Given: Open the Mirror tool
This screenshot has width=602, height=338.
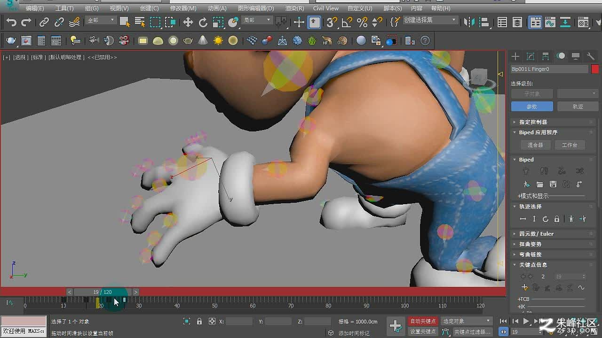Looking at the screenshot, I should [x=469, y=22].
